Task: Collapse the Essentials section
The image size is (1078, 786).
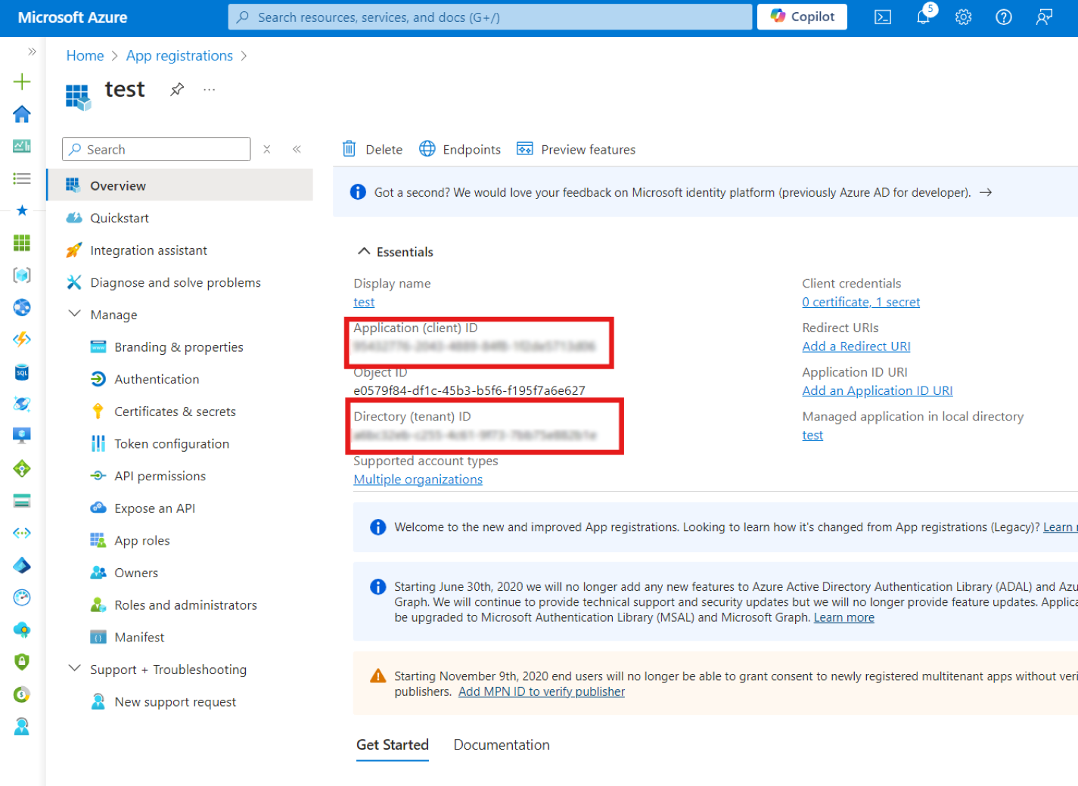Action: click(364, 251)
